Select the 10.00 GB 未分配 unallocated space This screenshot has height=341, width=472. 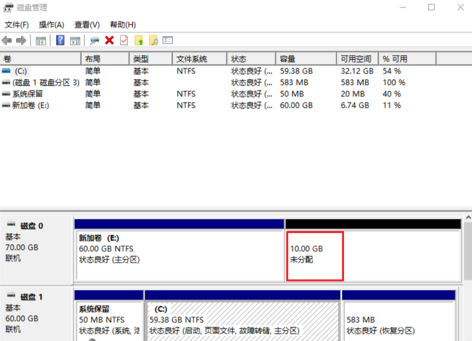tap(314, 254)
